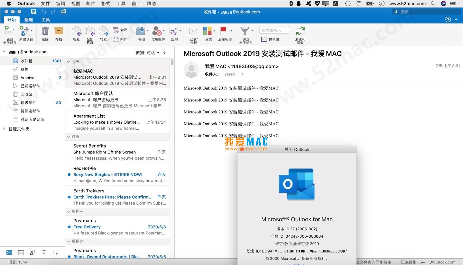
Task: Toggle sort order arrow in message list
Action: [165, 53]
